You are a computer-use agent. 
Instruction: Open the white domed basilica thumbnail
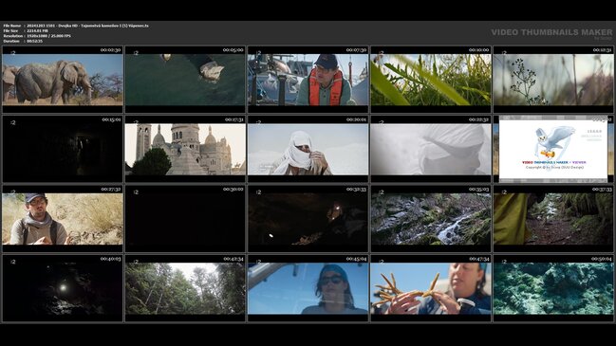(x=185, y=149)
